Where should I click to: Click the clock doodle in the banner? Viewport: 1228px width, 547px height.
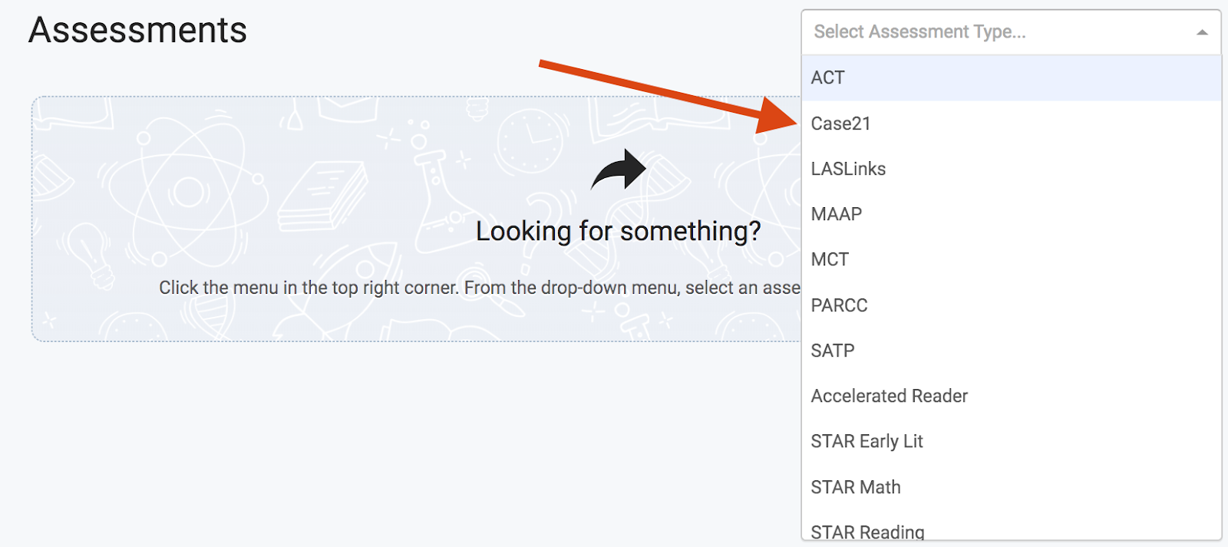(530, 141)
